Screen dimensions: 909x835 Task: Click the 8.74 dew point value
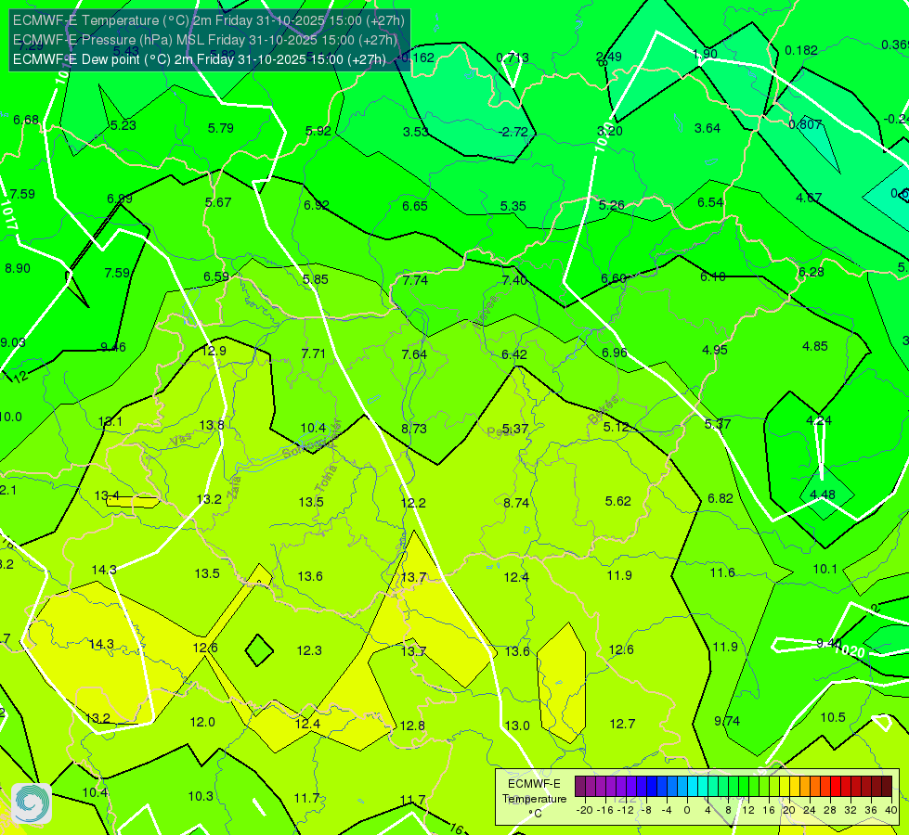tap(516, 503)
